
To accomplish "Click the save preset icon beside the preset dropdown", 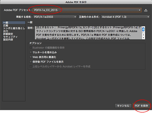I will click(146, 10).
